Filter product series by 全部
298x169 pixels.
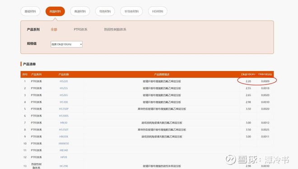point(54,30)
